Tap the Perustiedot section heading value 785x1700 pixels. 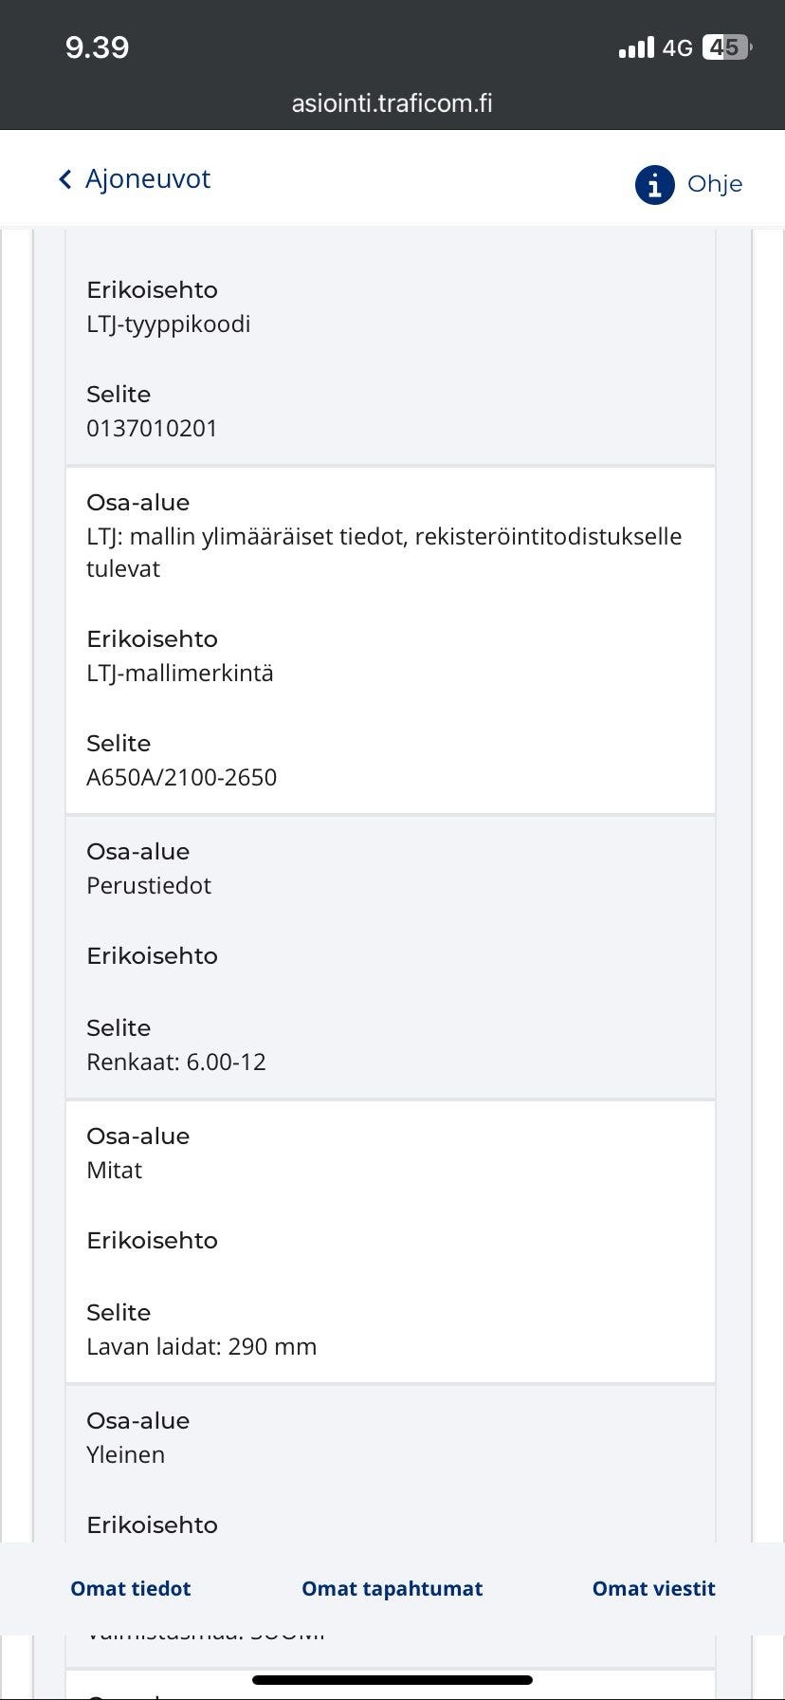(149, 885)
